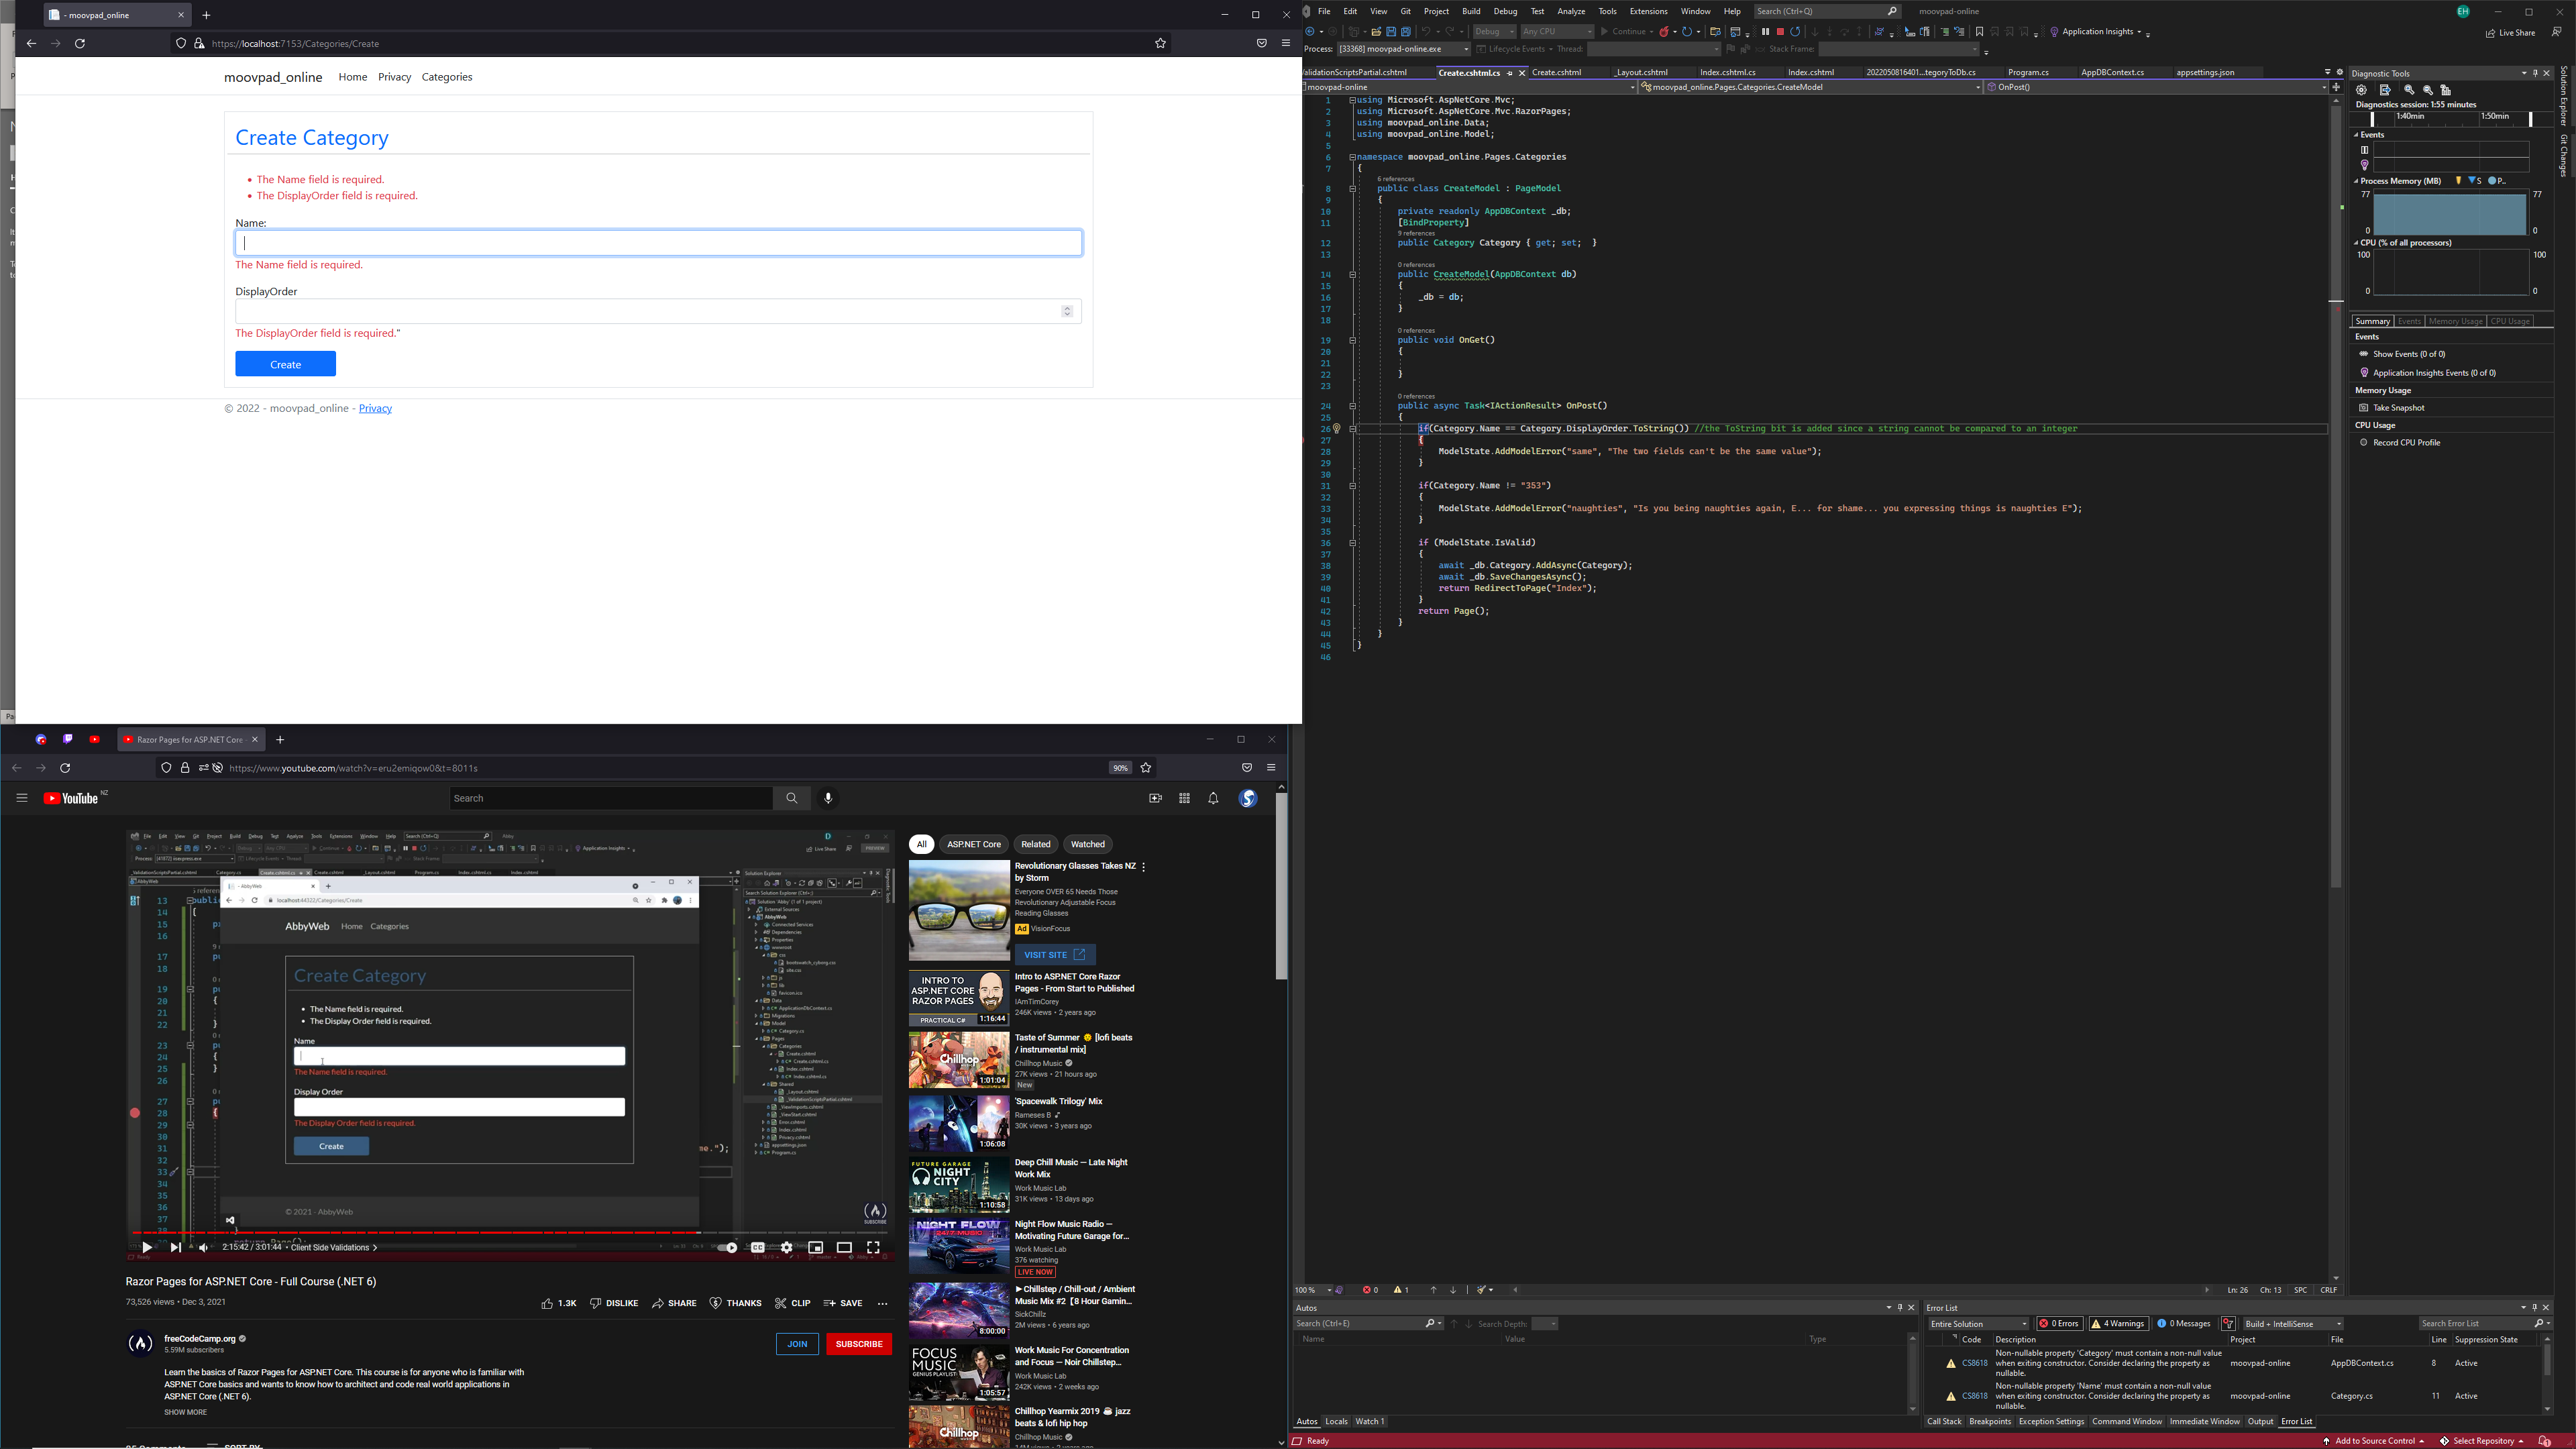Click the YouTube hamburger guide menu
This screenshot has width=2576, height=1449.
click(21, 798)
